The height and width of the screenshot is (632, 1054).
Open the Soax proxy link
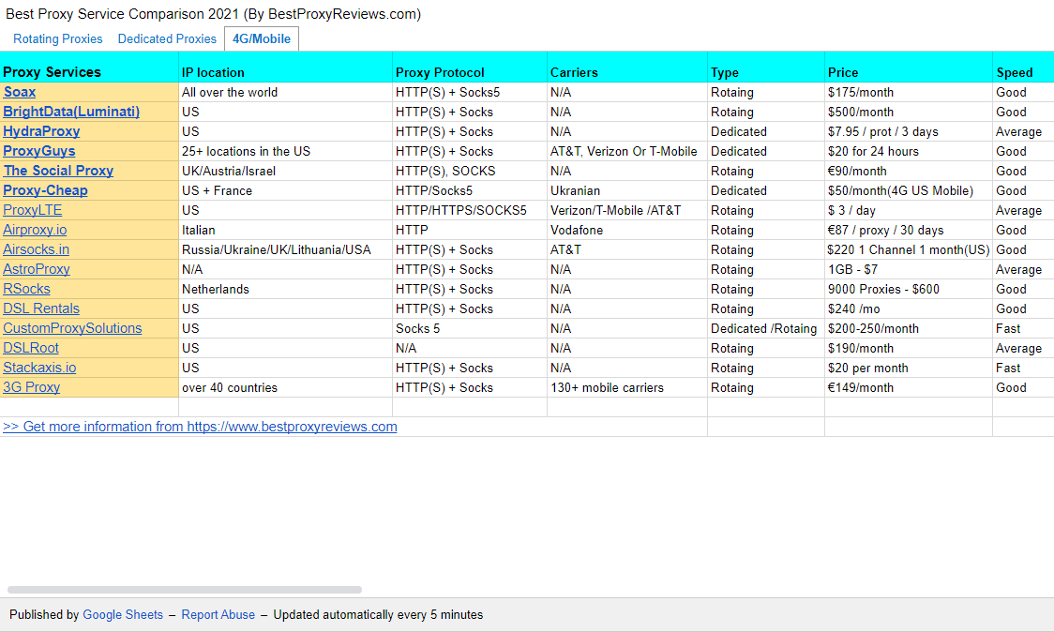coord(20,92)
